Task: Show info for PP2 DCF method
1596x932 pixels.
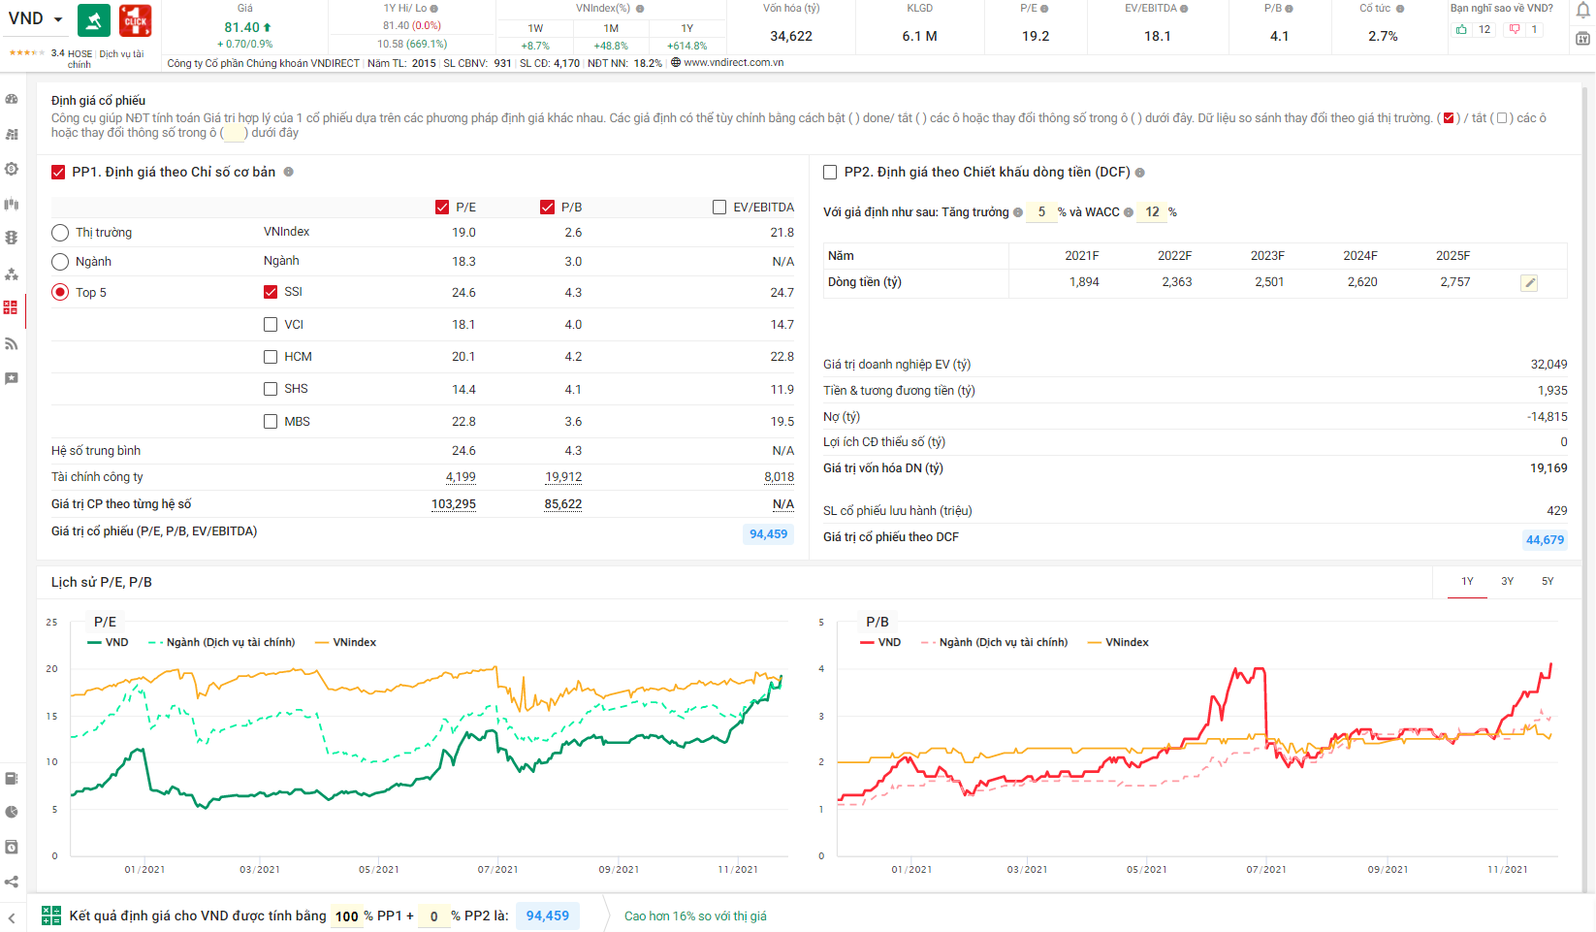Action: [x=1140, y=173]
